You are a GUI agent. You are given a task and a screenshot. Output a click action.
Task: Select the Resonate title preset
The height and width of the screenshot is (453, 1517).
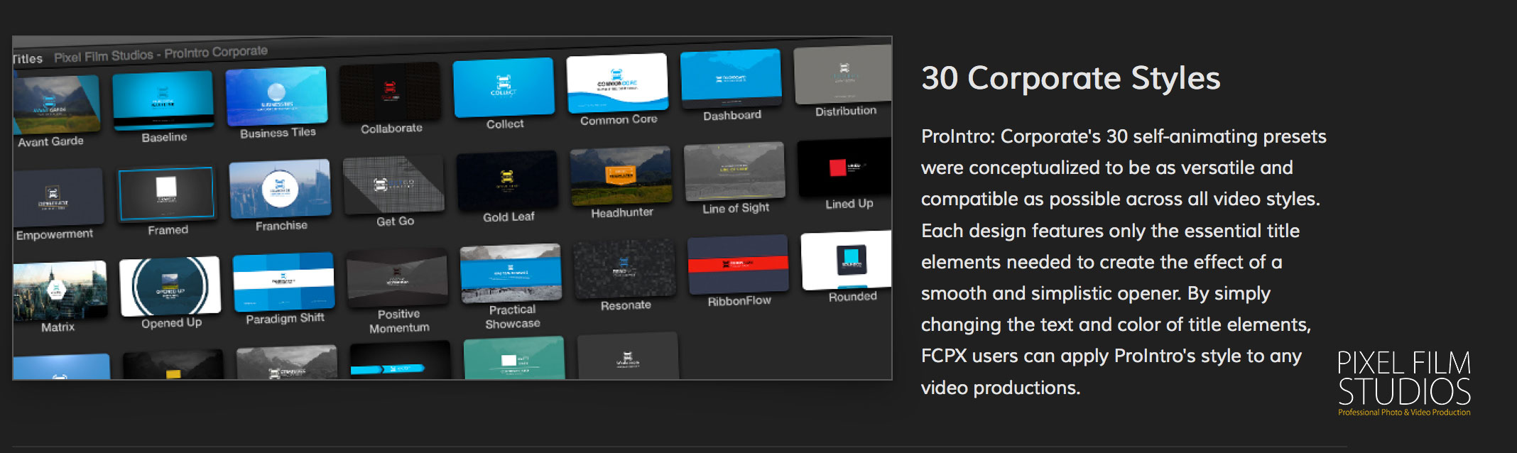(x=624, y=268)
